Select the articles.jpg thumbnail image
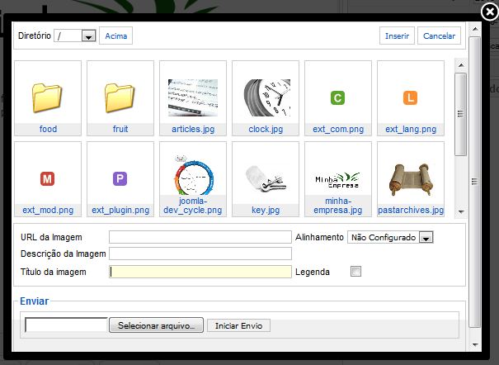499x365 pixels. [193, 97]
